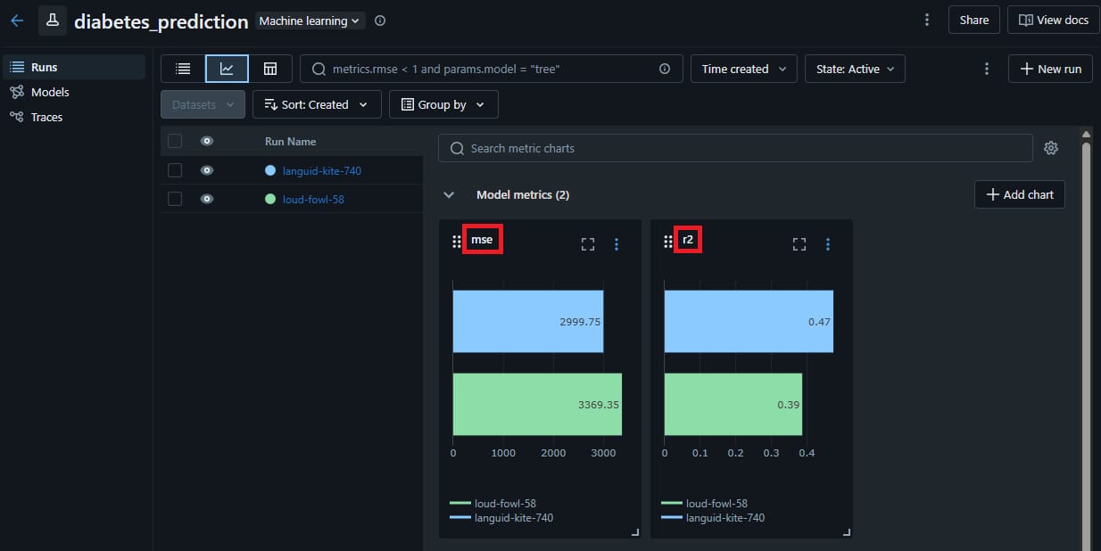This screenshot has width=1101, height=551.
Task: Open the languid-kite-740 run link
Action: click(321, 170)
